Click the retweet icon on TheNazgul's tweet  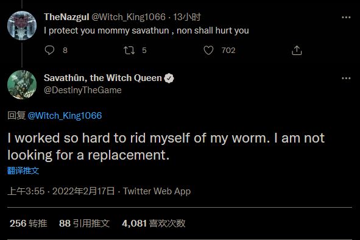pyautogui.click(x=129, y=50)
